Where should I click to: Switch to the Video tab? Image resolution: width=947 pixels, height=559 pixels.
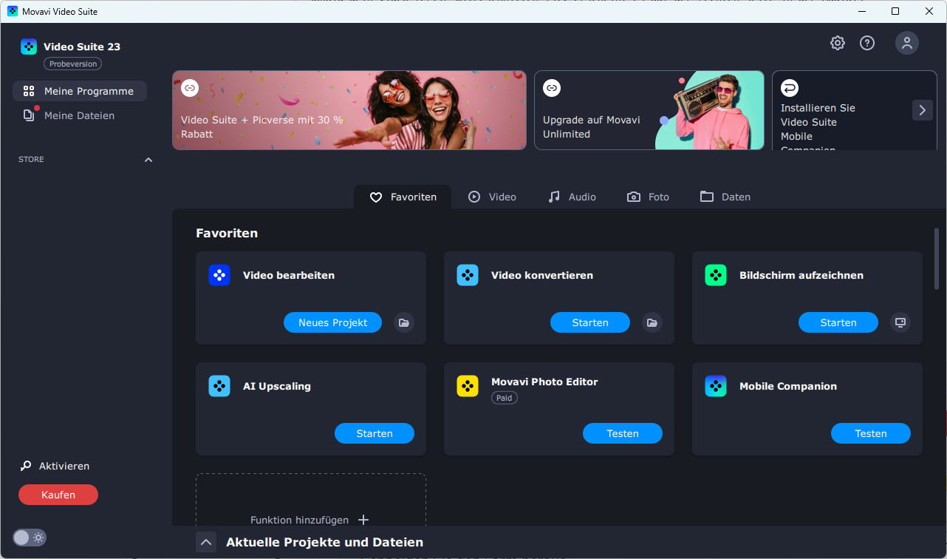coord(492,197)
